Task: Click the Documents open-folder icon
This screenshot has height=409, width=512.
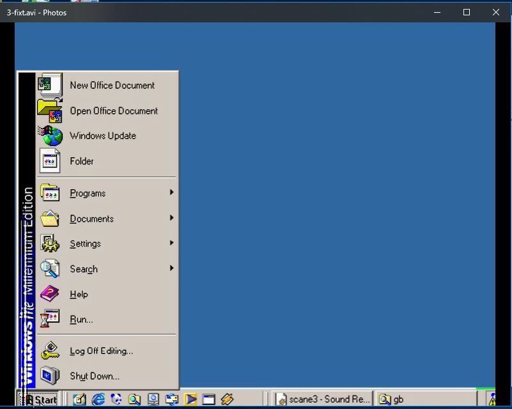Action: point(50,218)
